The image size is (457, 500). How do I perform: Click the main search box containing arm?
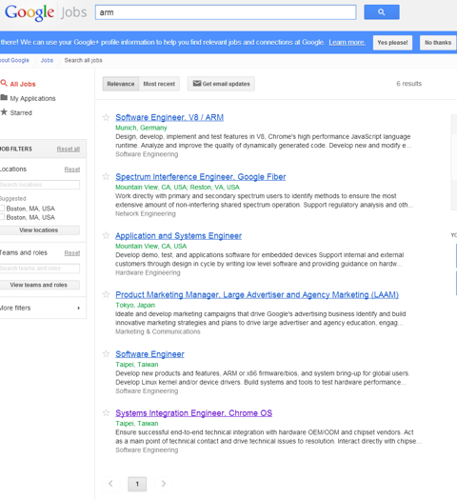(226, 12)
